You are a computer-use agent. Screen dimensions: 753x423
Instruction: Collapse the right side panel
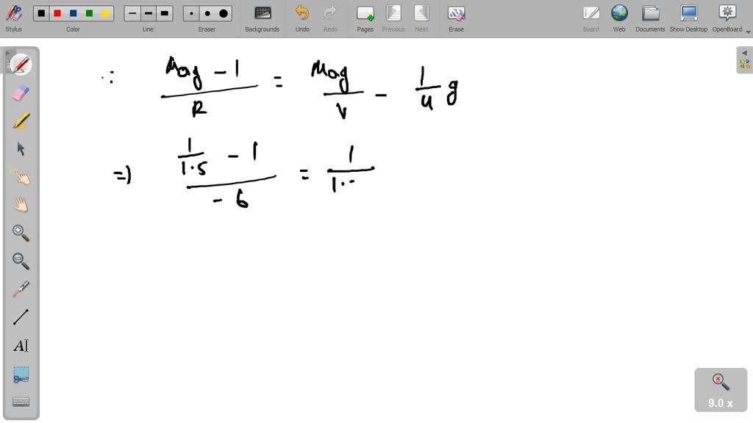tap(744, 53)
